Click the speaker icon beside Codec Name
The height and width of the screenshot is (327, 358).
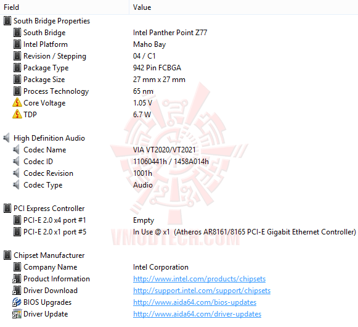16,150
